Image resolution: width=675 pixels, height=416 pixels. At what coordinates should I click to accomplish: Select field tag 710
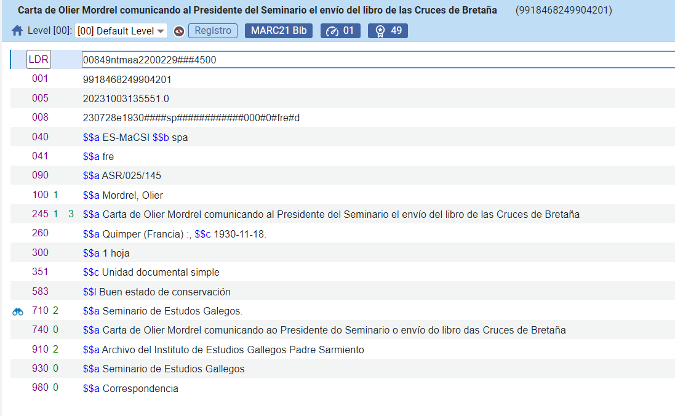click(x=40, y=311)
